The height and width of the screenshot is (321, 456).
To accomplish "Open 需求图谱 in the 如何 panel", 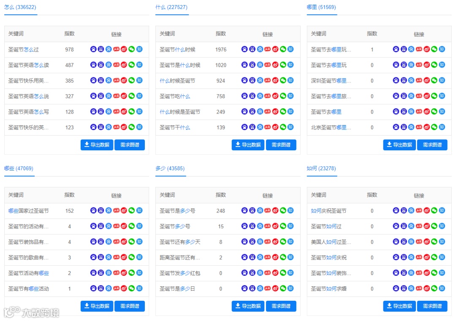I will coord(432,306).
